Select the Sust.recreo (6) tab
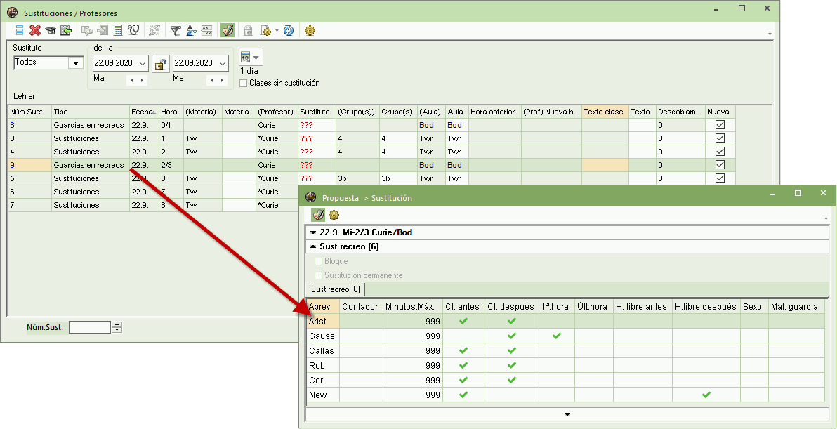The width and height of the screenshot is (837, 429). (x=336, y=289)
